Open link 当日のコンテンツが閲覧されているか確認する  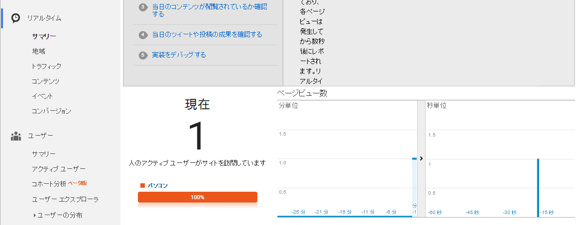click(210, 10)
